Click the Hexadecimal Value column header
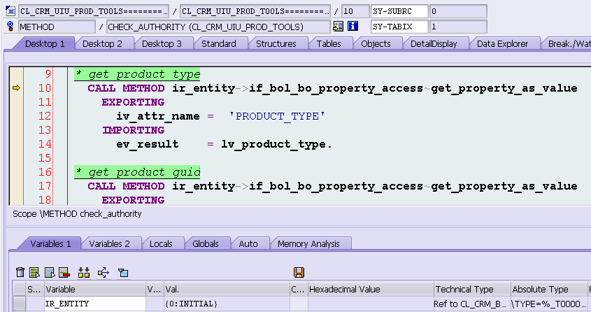 (x=371, y=290)
